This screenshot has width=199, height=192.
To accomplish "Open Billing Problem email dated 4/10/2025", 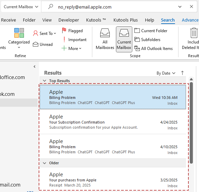I will pyautogui.click(x=113, y=146).
